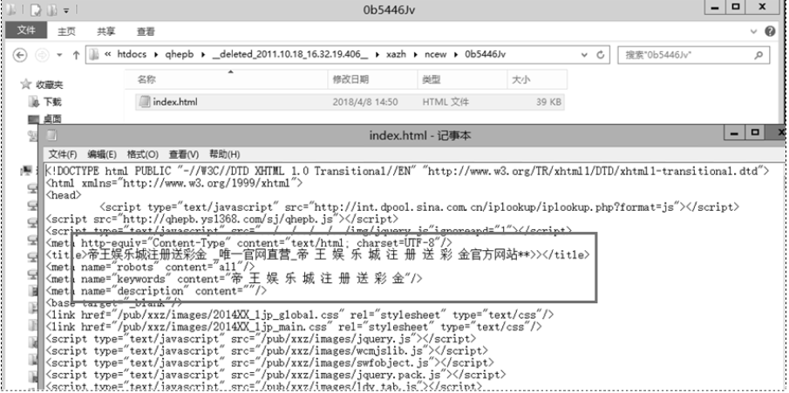Open the 文件 ribbon tab in Explorer
789x393 pixels.
point(25,30)
